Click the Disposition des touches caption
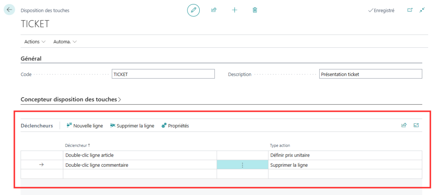 coord(45,10)
